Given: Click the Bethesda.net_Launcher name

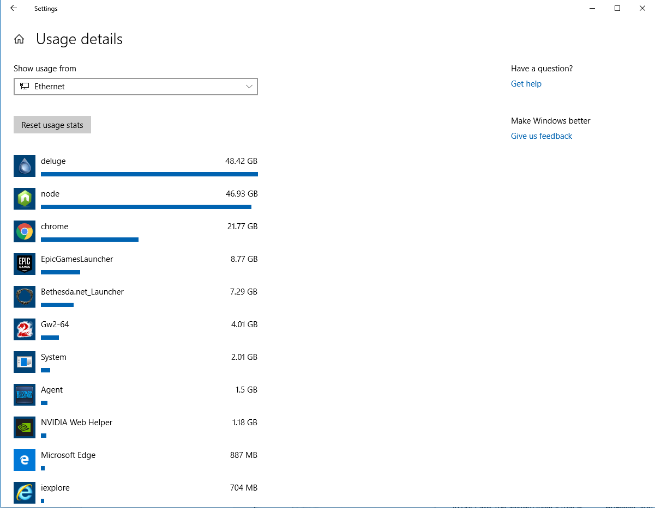Looking at the screenshot, I should [x=82, y=292].
